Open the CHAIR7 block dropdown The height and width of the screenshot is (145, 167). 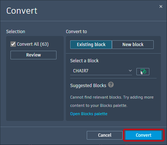tap(101, 71)
